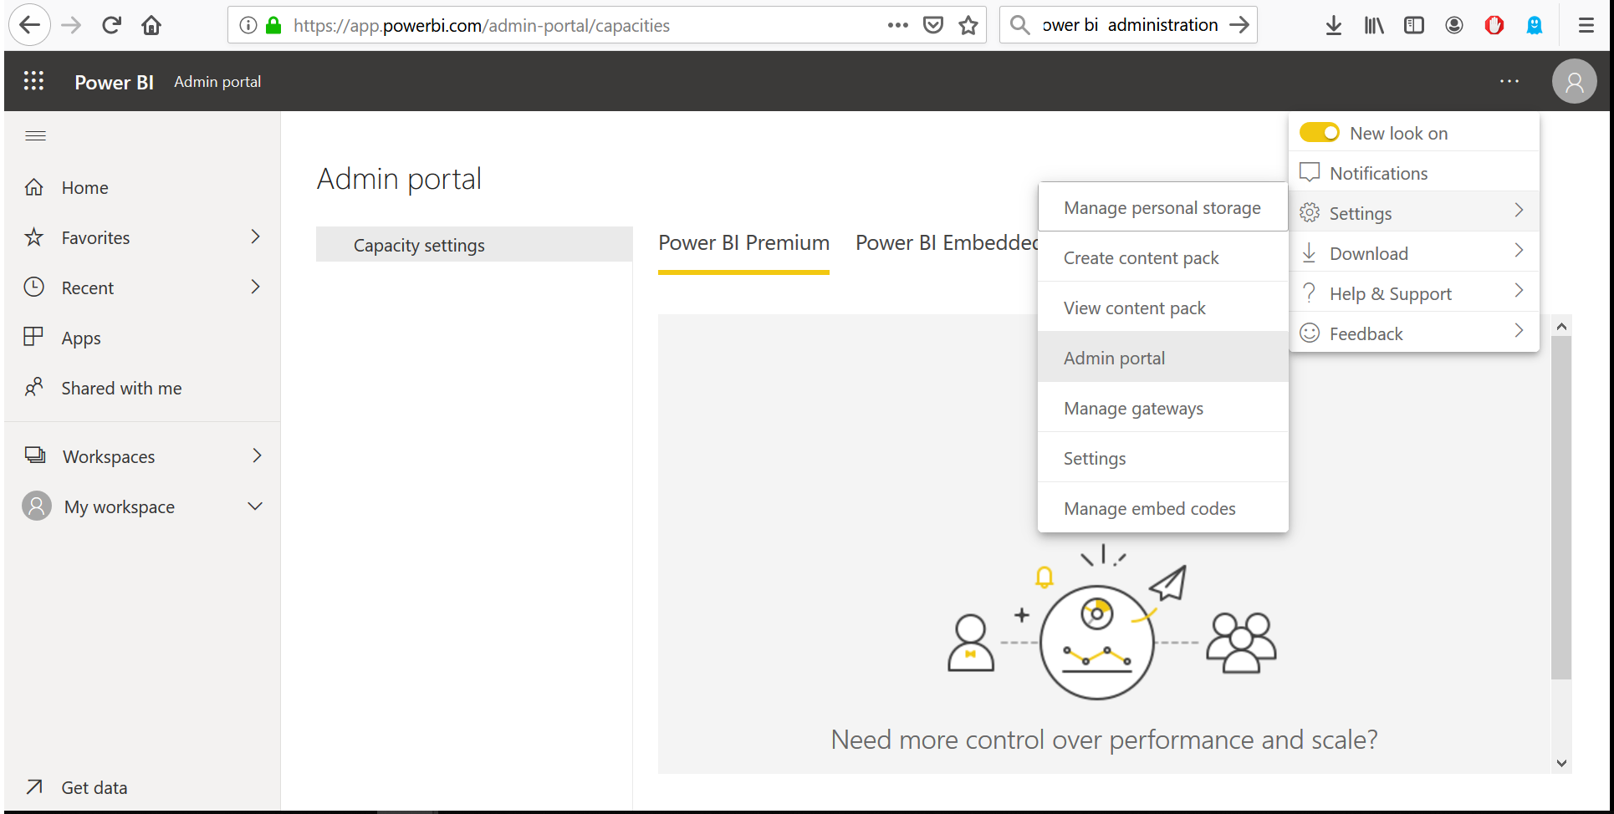The image size is (1614, 814).
Task: Open the user profile avatar in header
Action: pyautogui.click(x=1574, y=82)
